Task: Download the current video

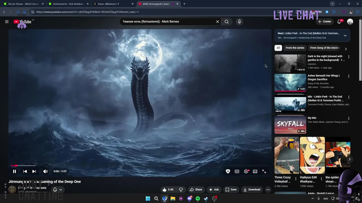Action: pyautogui.click(x=252, y=189)
